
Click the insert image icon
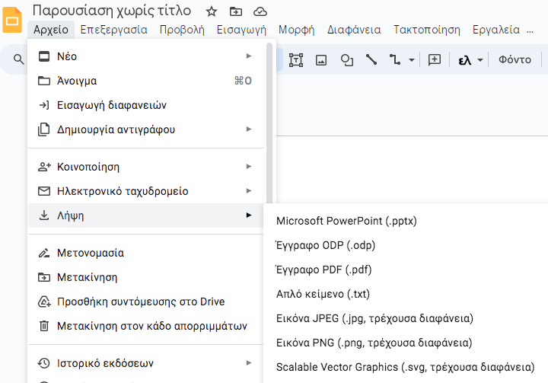point(321,60)
